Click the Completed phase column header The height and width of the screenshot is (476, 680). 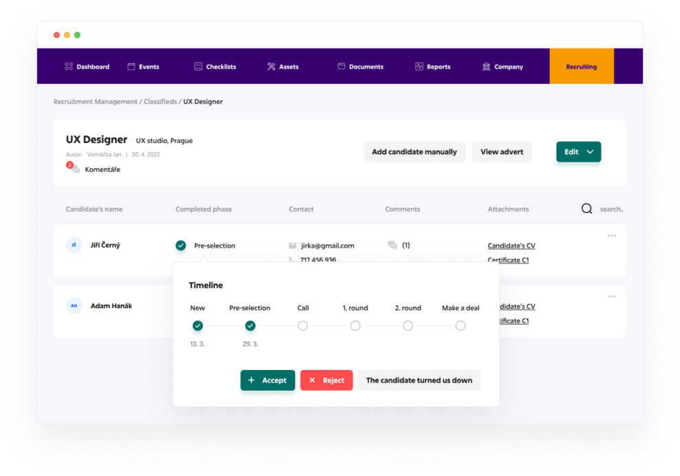(204, 209)
